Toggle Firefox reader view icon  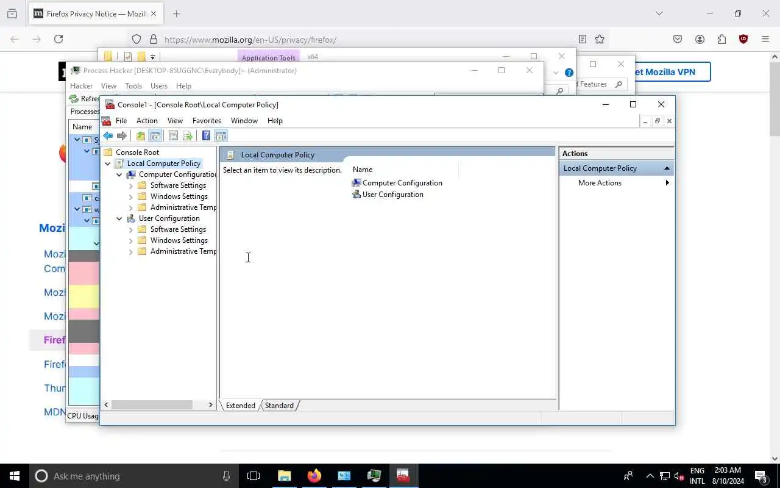pyautogui.click(x=583, y=39)
